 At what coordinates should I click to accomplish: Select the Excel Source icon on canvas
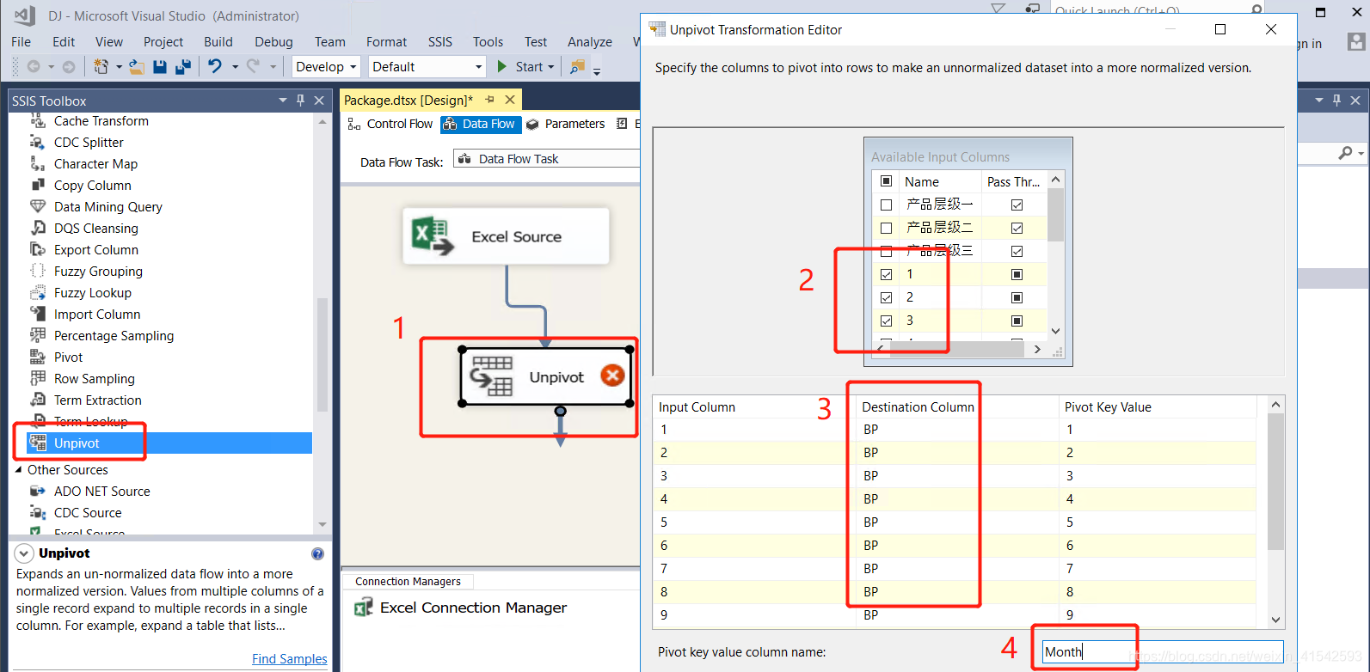coord(432,235)
